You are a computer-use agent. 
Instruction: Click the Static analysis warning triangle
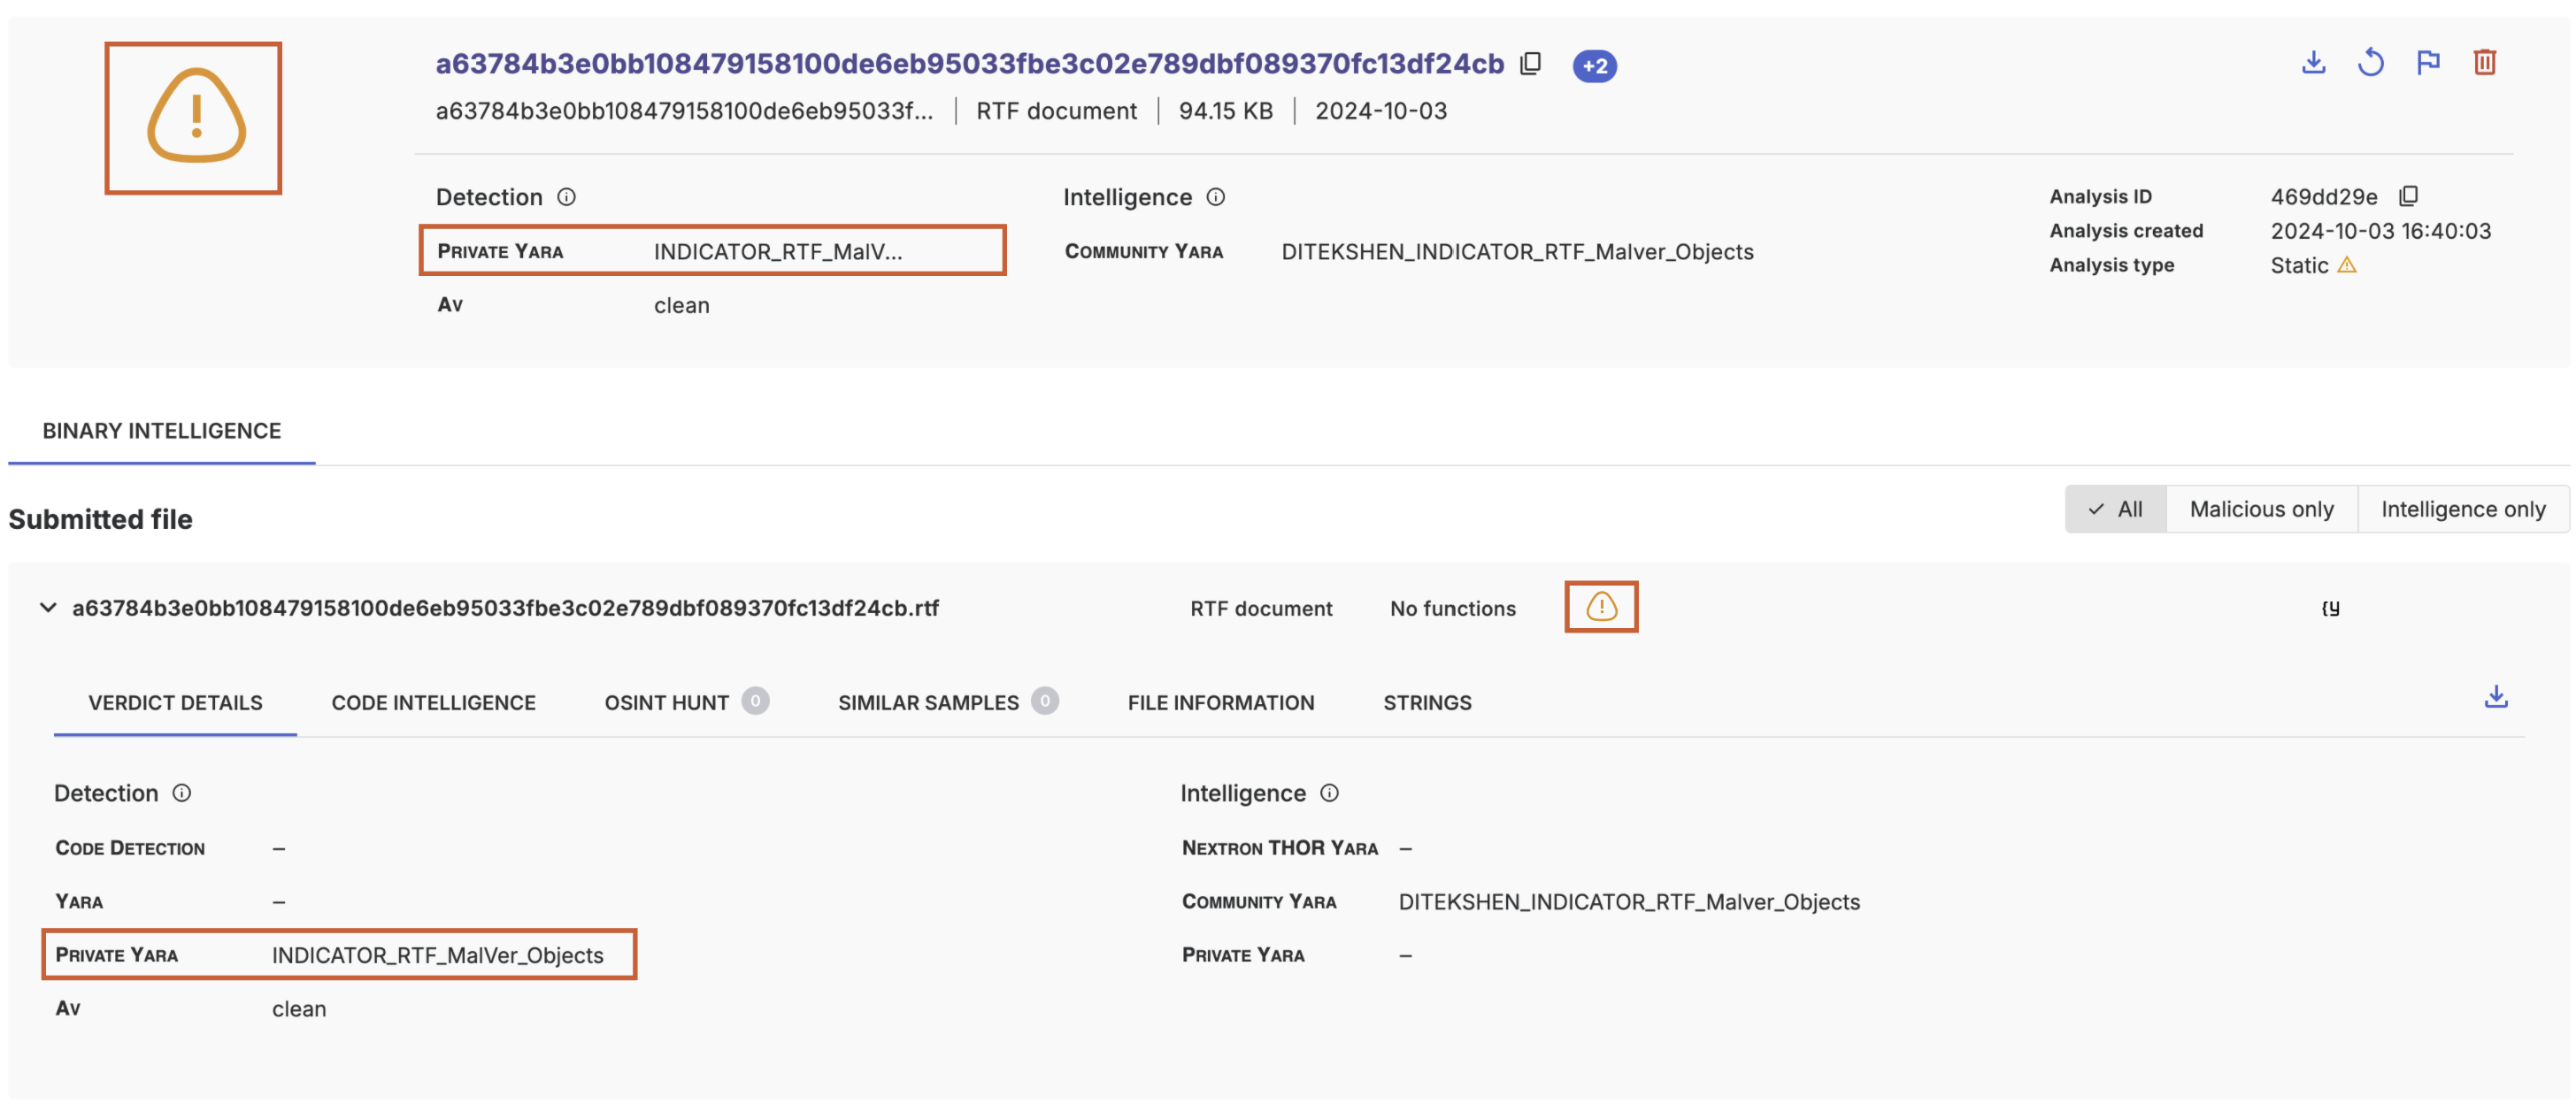pos(2347,265)
